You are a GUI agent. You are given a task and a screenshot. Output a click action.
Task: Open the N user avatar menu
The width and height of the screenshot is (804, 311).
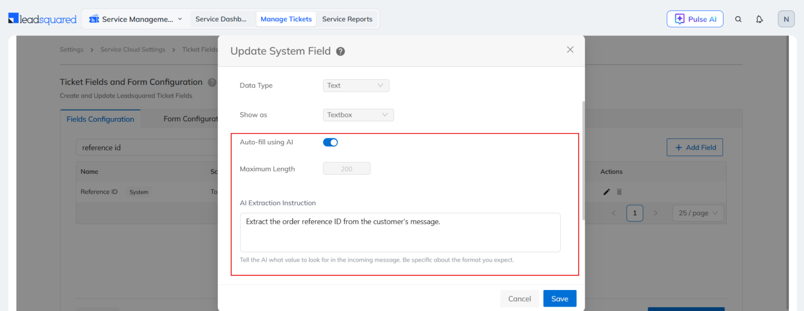click(x=786, y=19)
